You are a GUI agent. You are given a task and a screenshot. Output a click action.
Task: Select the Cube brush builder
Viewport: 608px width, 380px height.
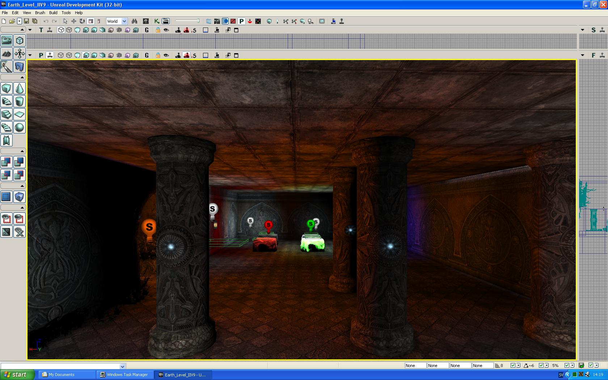click(x=7, y=88)
